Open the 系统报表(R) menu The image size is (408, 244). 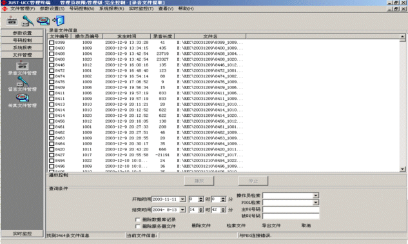[112, 8]
